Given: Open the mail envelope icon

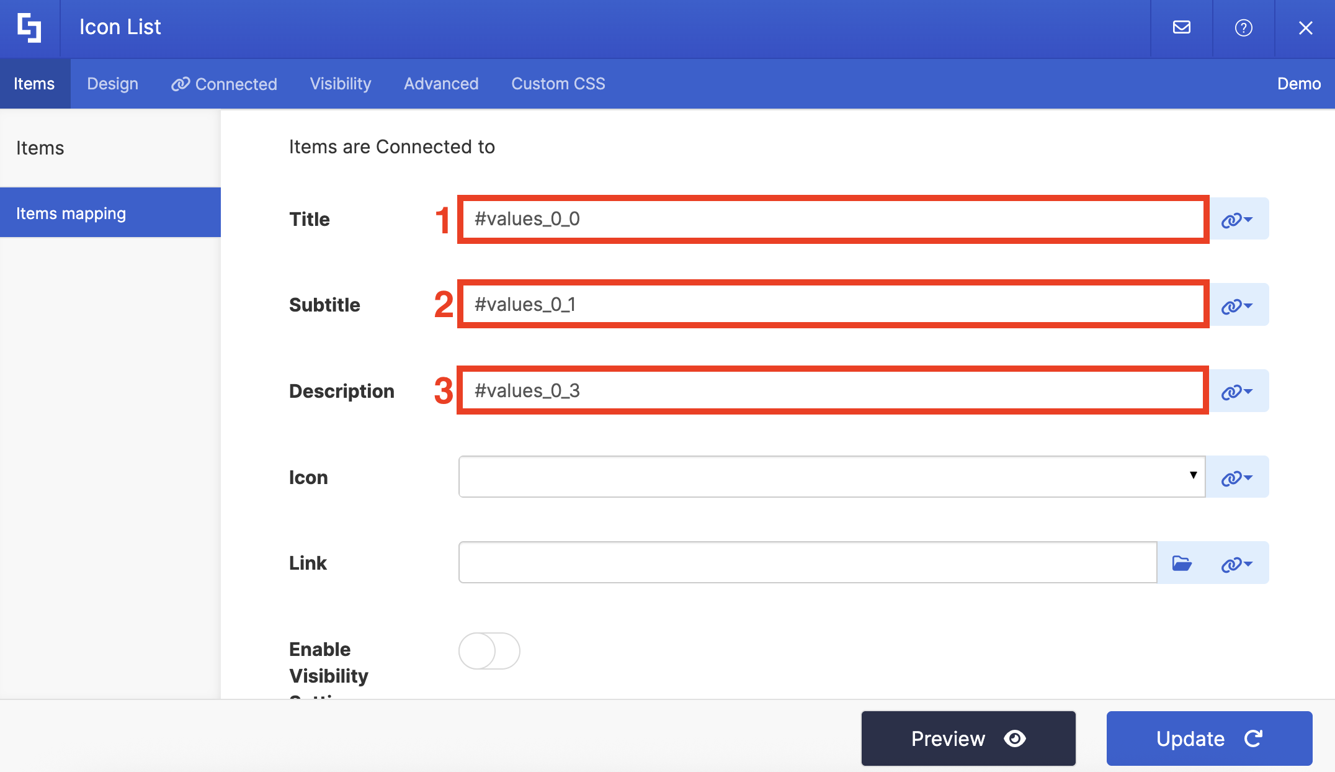Looking at the screenshot, I should pyautogui.click(x=1181, y=27).
